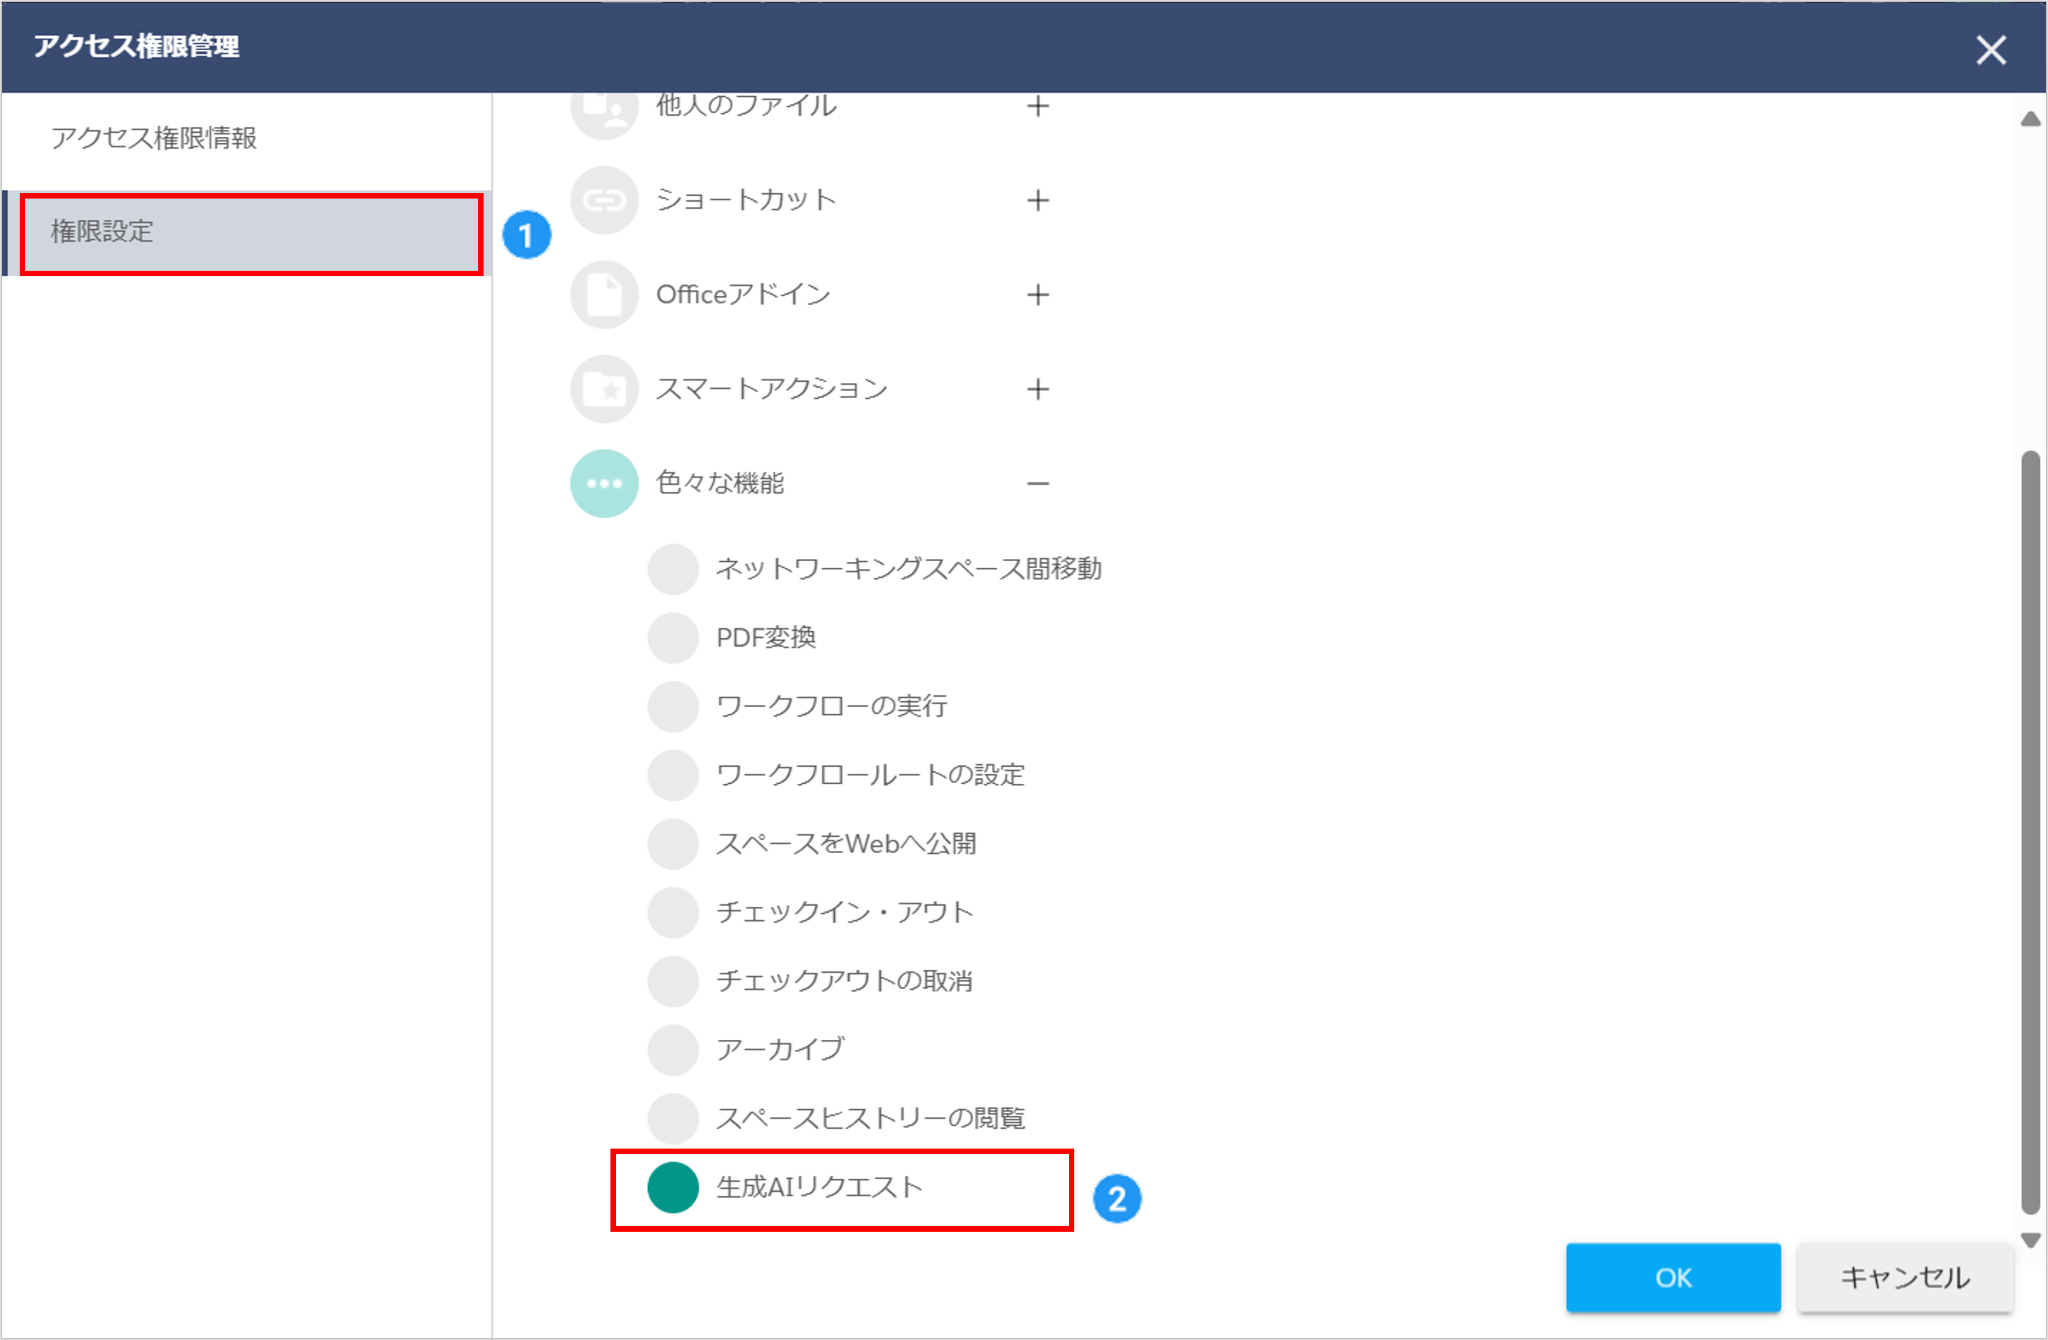Screen dimensions: 2048x1340
Task: Click the アーカイブ label text
Action: point(779,1050)
